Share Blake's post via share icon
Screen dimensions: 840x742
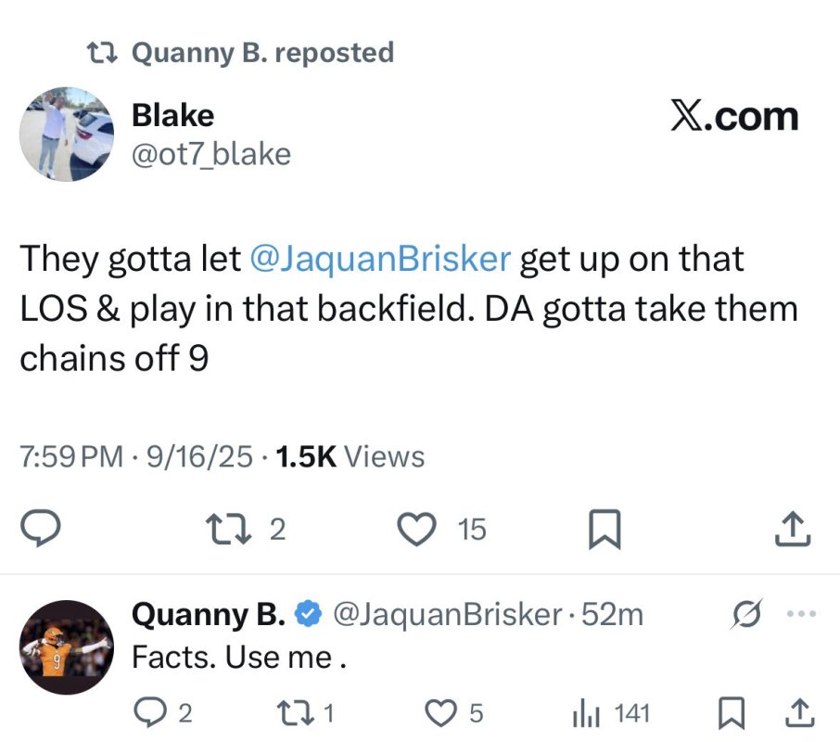coord(793,529)
